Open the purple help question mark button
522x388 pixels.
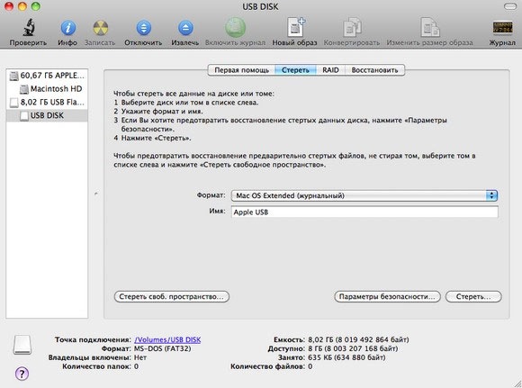(x=22, y=374)
